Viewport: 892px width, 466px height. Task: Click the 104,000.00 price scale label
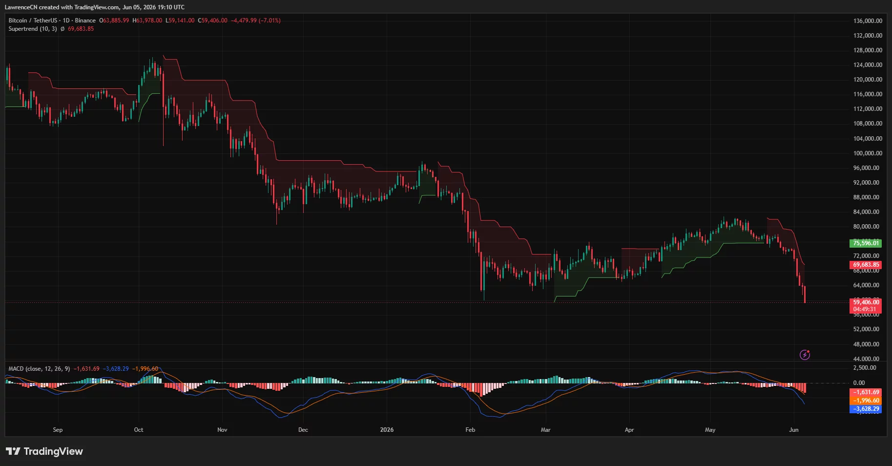click(868, 139)
